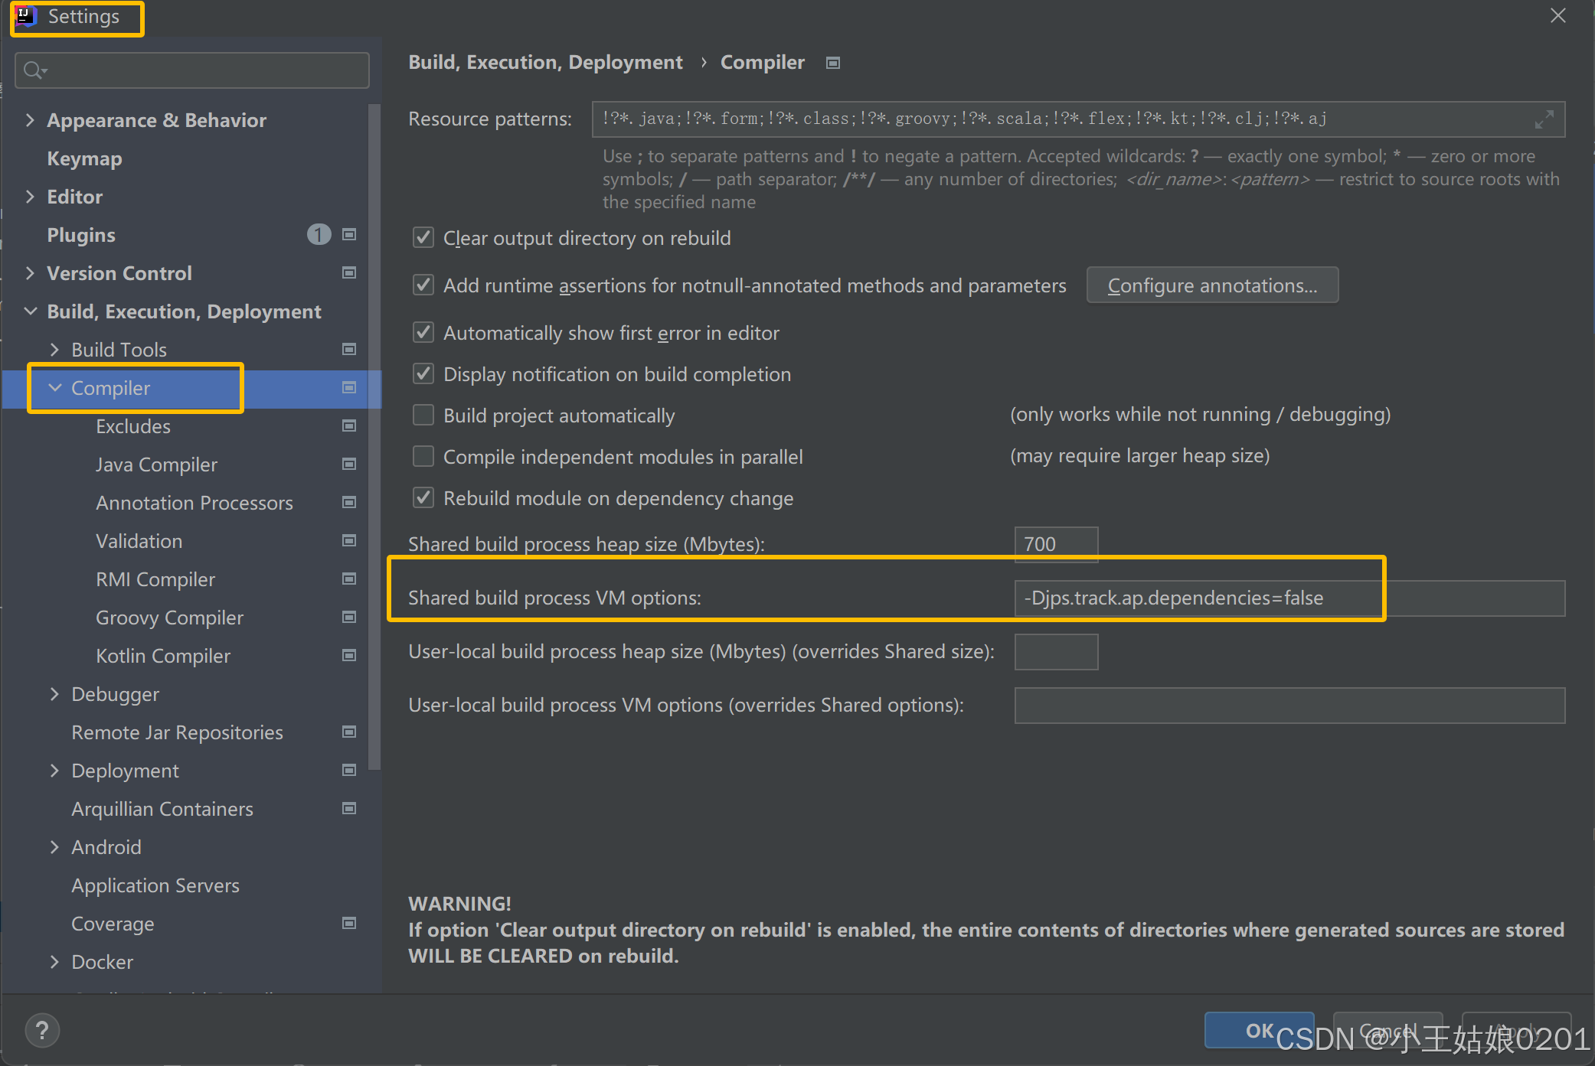The width and height of the screenshot is (1595, 1066).
Task: Enable Build project automatically checkbox
Action: point(423,415)
